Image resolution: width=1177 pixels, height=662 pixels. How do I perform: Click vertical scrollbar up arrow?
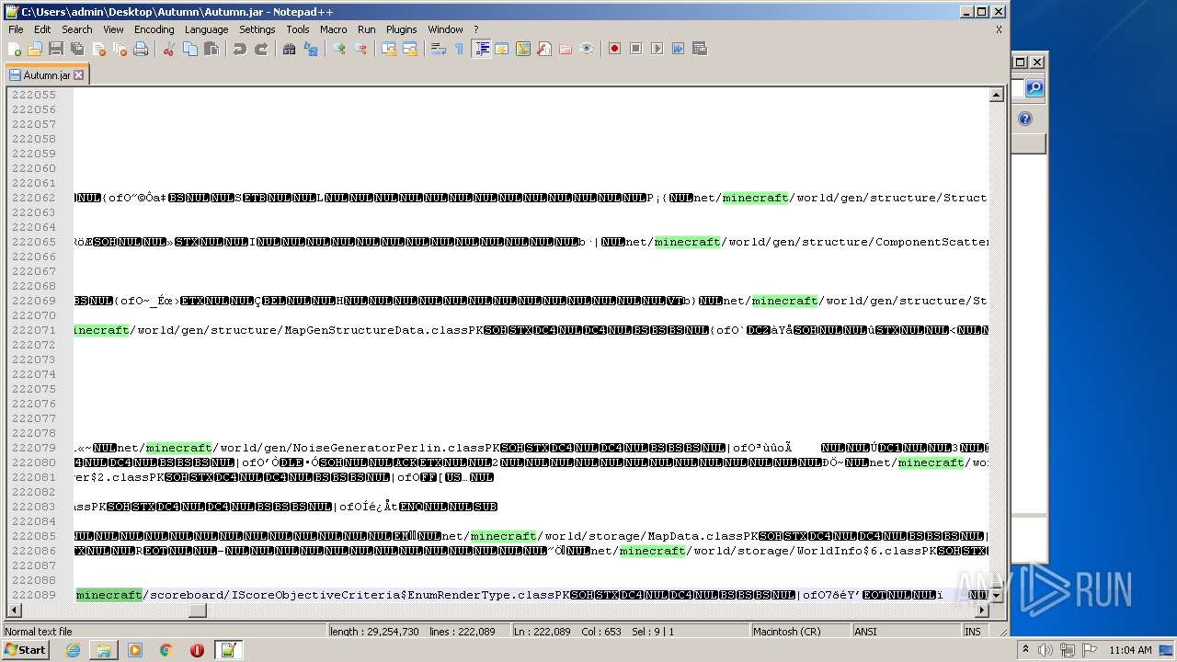996,95
